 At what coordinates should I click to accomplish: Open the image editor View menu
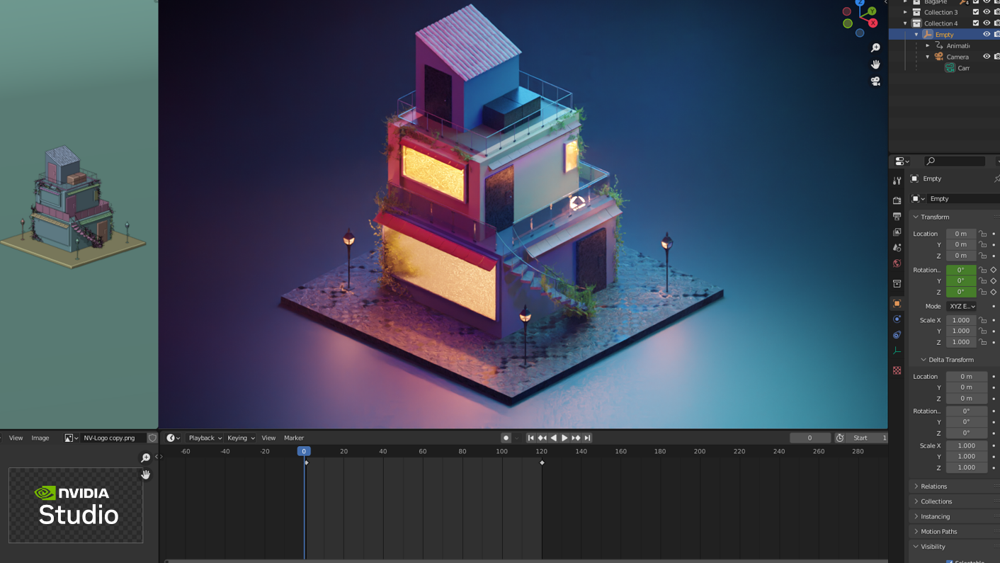pos(16,438)
